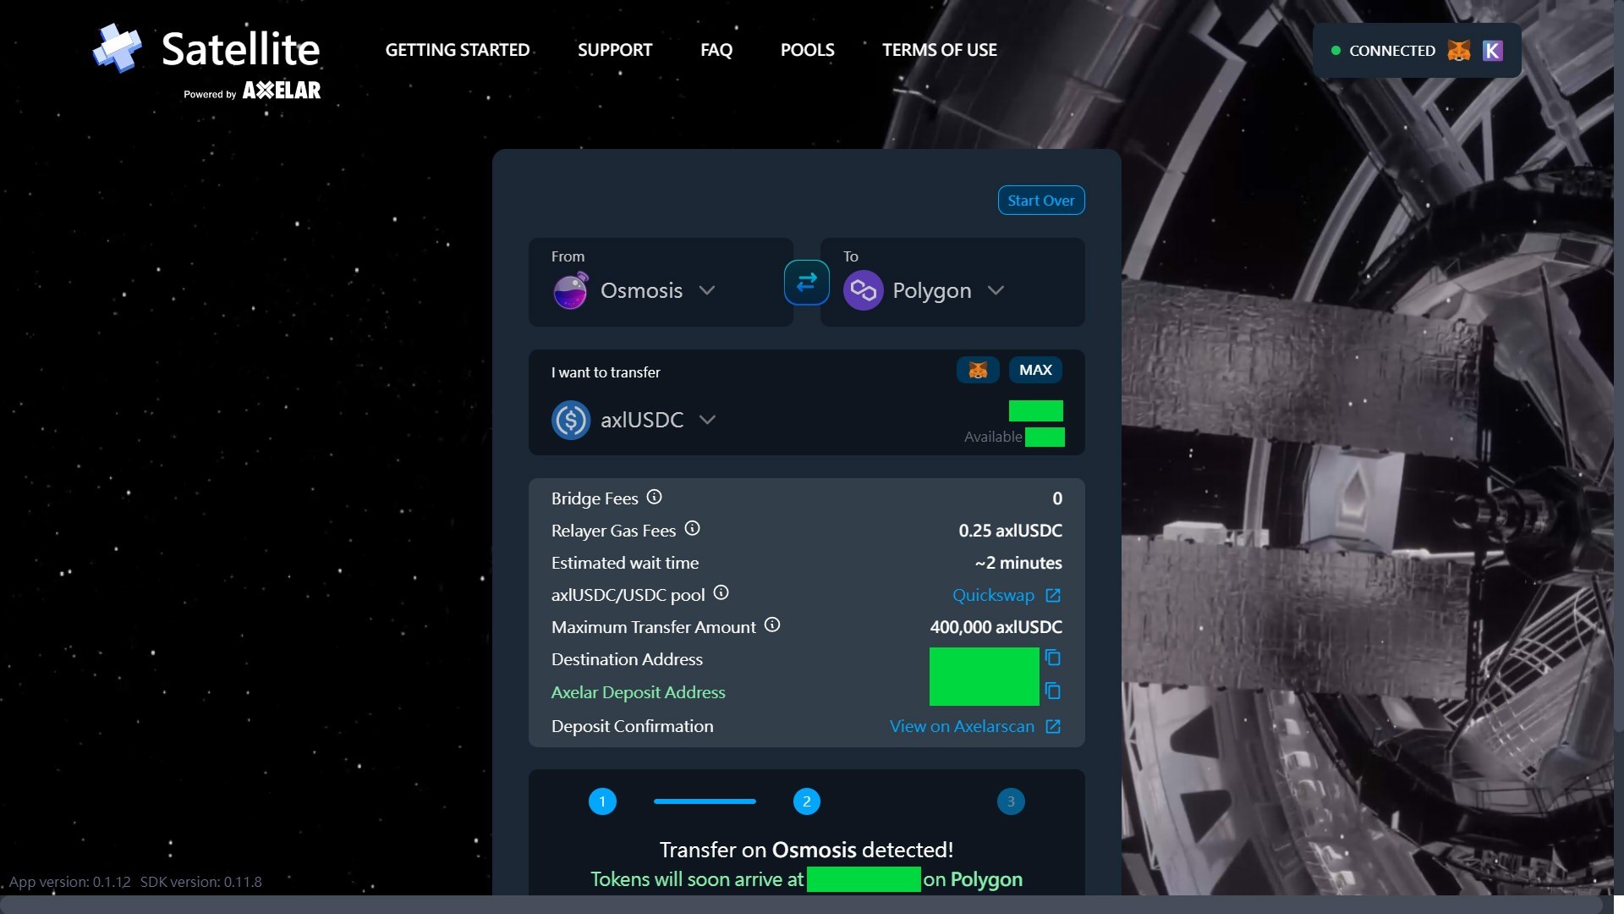Go to the POOLS page

pos(807,50)
